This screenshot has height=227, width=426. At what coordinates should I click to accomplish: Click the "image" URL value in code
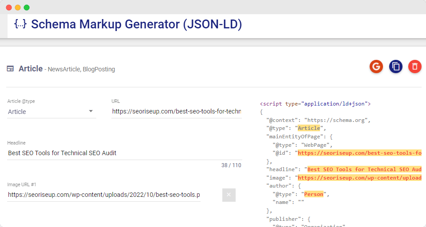pos(360,178)
